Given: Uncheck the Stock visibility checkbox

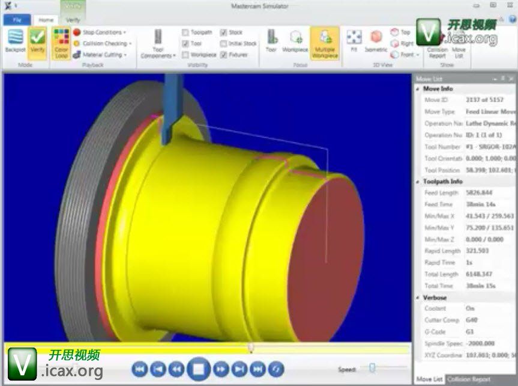Looking at the screenshot, I should pyautogui.click(x=223, y=32).
